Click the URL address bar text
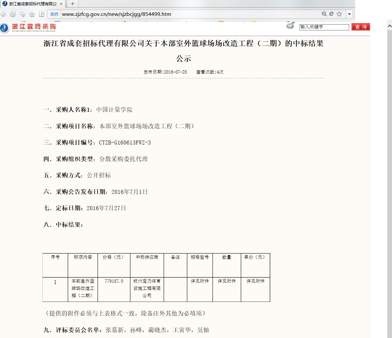 (x=116, y=14)
